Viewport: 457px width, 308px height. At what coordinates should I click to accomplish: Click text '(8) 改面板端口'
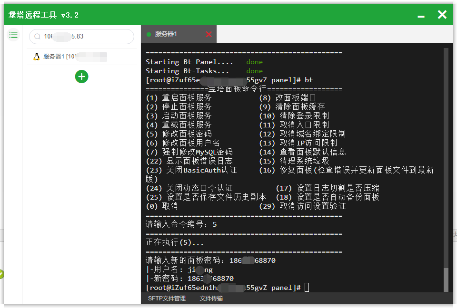[x=288, y=98]
